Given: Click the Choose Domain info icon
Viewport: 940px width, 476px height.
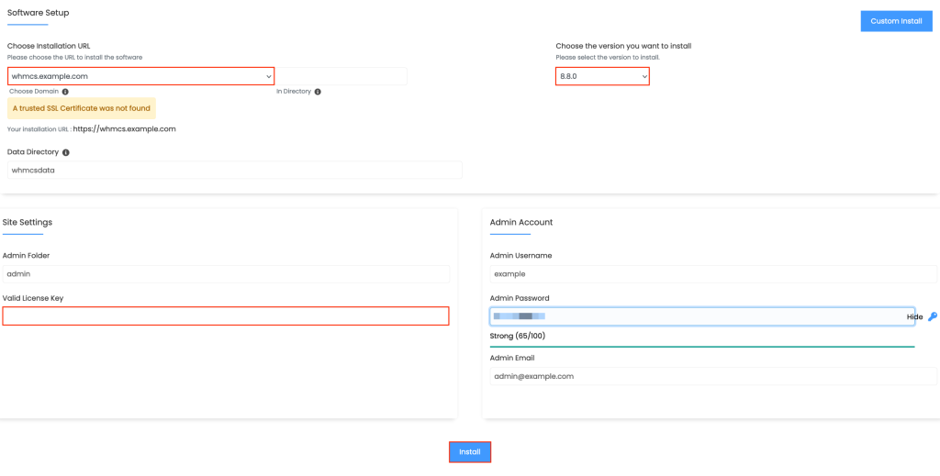Looking at the screenshot, I should click(x=65, y=92).
